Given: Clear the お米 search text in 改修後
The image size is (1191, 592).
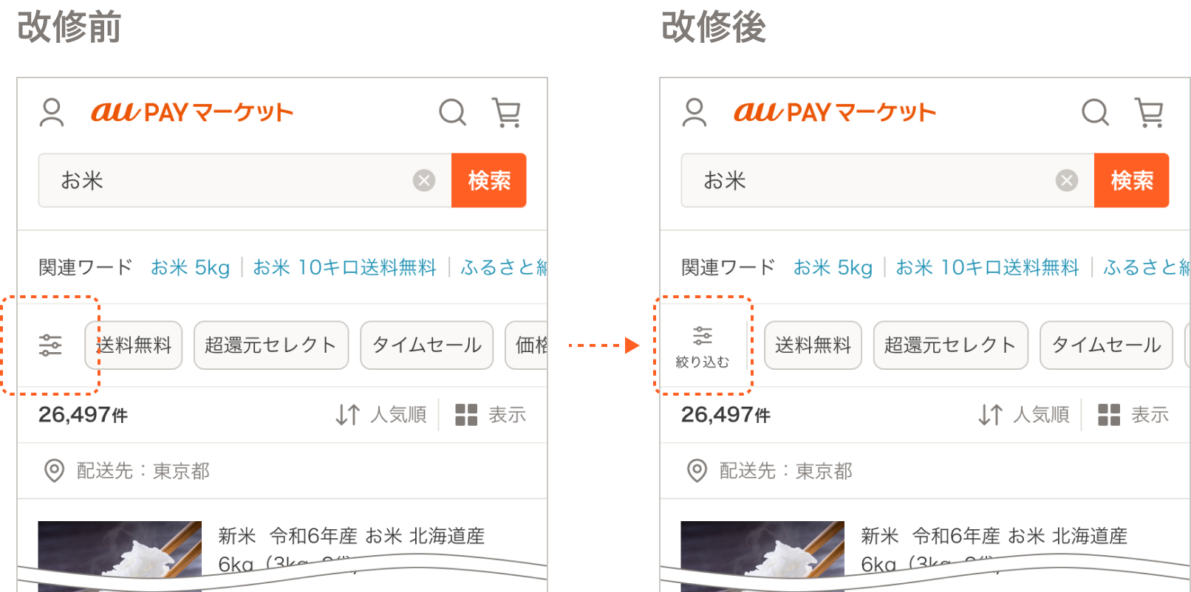Looking at the screenshot, I should tap(1067, 180).
